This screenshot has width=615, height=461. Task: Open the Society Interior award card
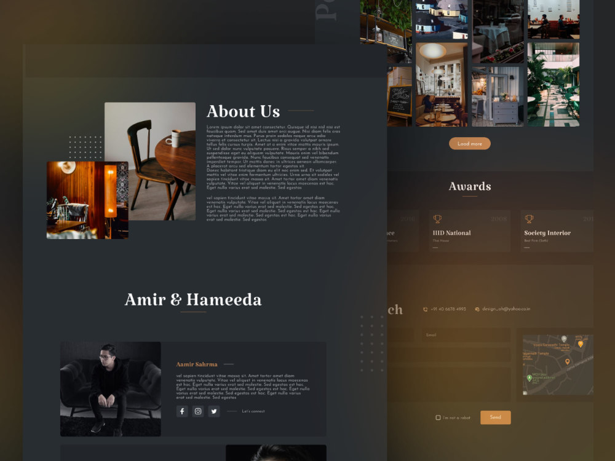557,230
